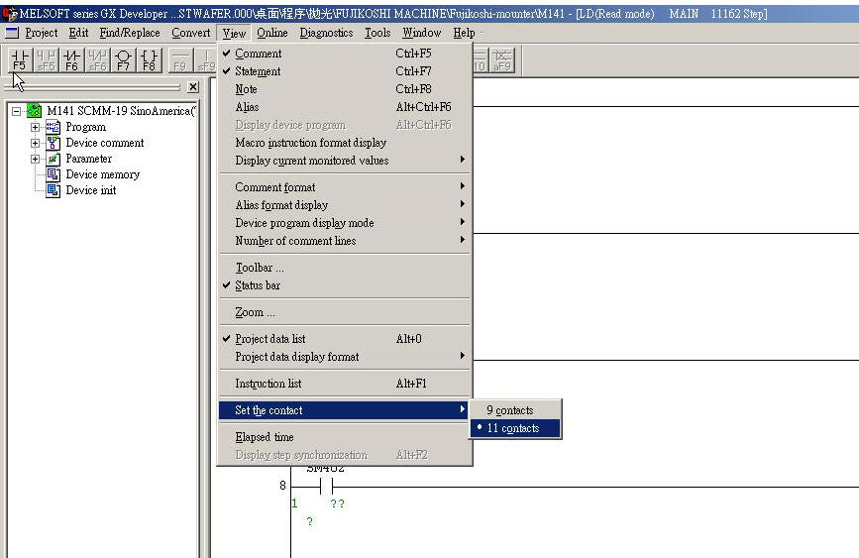Image resolution: width=859 pixels, height=558 pixels.
Task: Click the SM402 contact in ladder diagram
Action: point(326,487)
